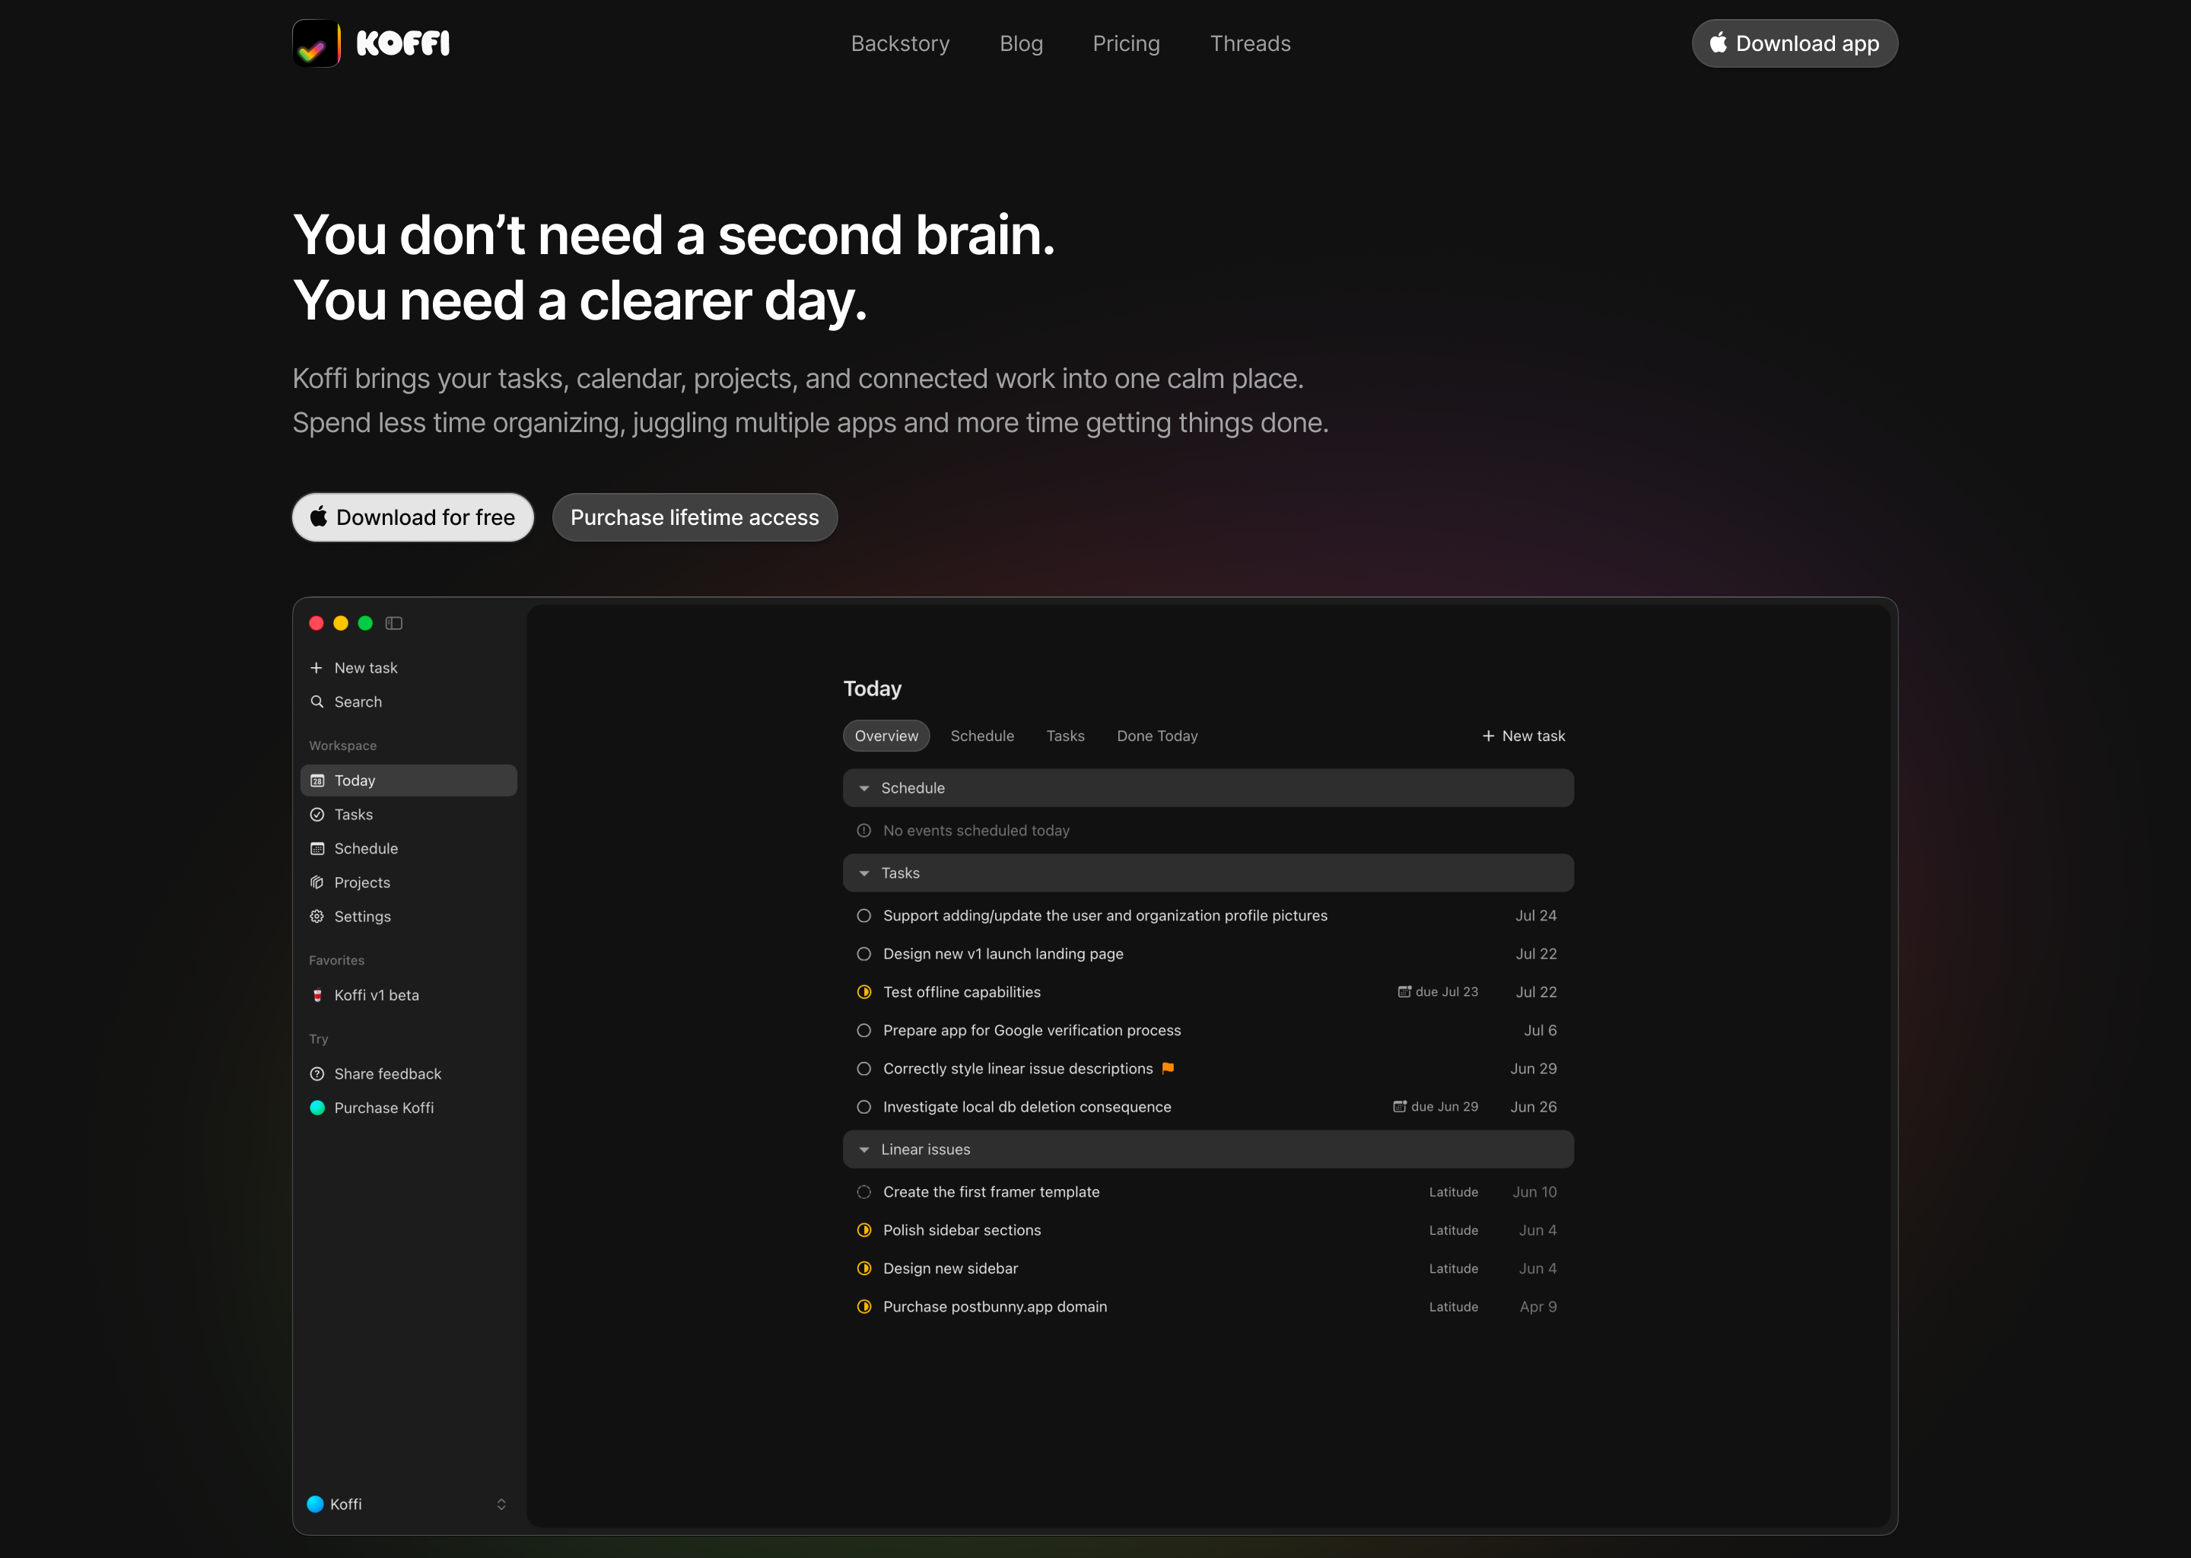This screenshot has height=1558, width=2191.
Task: Click the magnifier icon next to Search
Action: pos(316,702)
